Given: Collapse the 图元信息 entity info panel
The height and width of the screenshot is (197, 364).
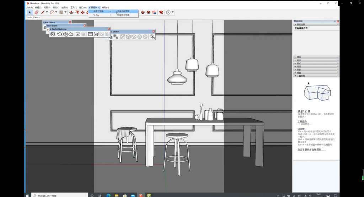Looking at the screenshot, I should 316,24.
